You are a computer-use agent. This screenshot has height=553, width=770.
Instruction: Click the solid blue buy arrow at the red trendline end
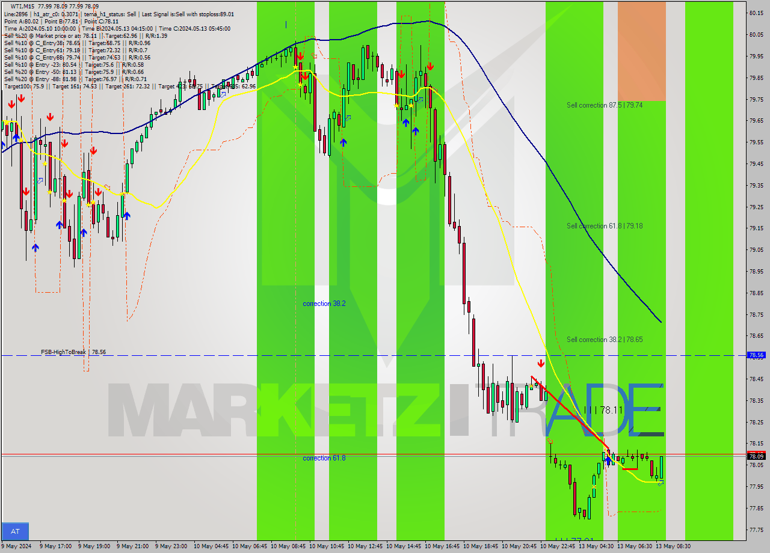click(x=609, y=460)
